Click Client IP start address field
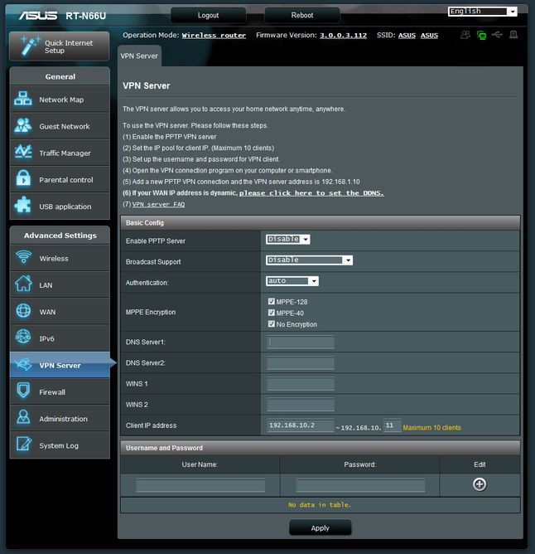This screenshot has width=535, height=554. pos(301,425)
